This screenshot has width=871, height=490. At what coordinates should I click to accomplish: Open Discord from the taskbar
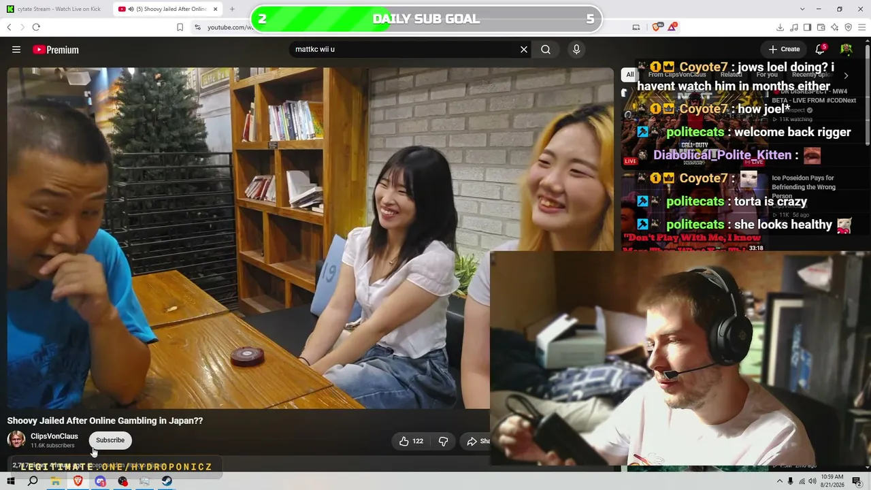point(101,481)
